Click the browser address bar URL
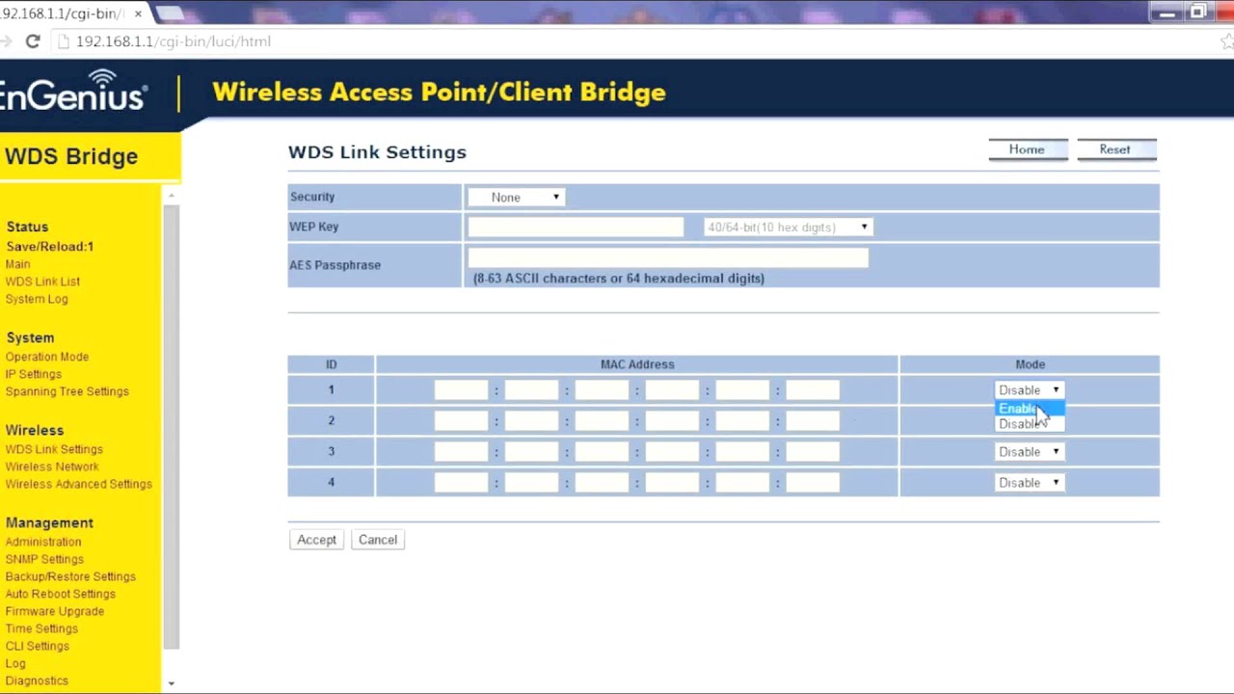The height and width of the screenshot is (694, 1234). (x=174, y=41)
